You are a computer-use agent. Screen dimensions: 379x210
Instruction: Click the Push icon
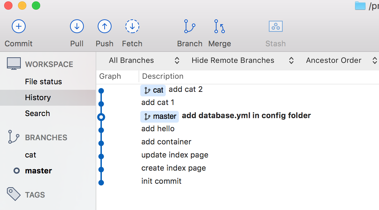click(104, 26)
